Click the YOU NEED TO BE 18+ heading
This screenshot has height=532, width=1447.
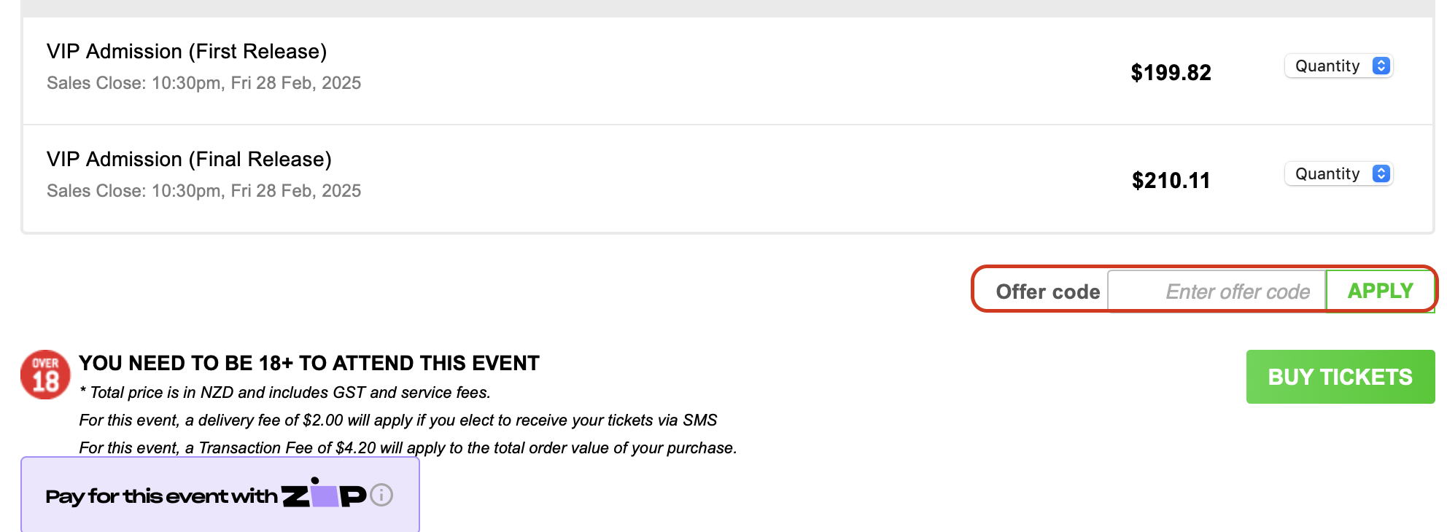coord(309,362)
